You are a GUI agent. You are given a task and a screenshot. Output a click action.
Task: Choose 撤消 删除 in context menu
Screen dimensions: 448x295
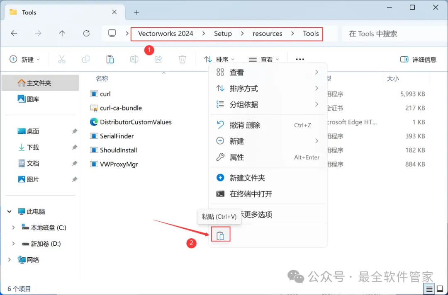[268, 125]
